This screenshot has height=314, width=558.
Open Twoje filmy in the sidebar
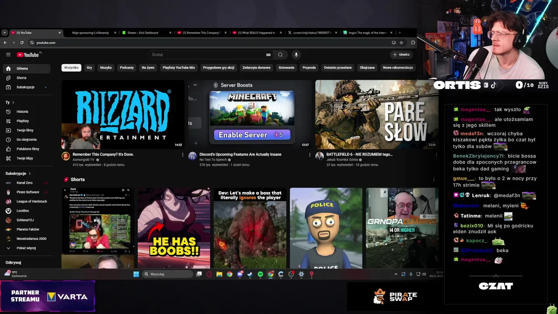(27, 130)
